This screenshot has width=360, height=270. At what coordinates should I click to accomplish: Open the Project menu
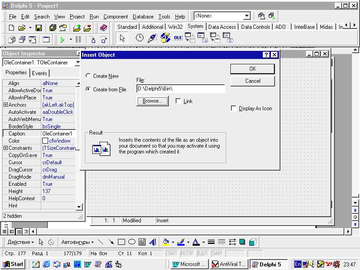click(77, 17)
